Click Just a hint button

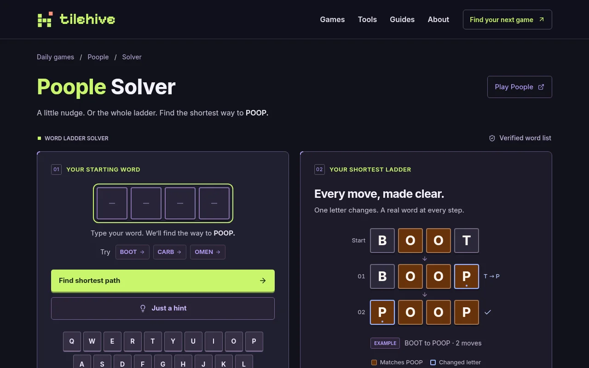163,308
